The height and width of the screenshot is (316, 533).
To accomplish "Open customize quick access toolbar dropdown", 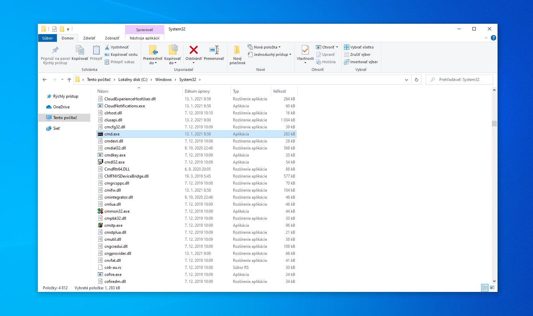I will pyautogui.click(x=68, y=29).
